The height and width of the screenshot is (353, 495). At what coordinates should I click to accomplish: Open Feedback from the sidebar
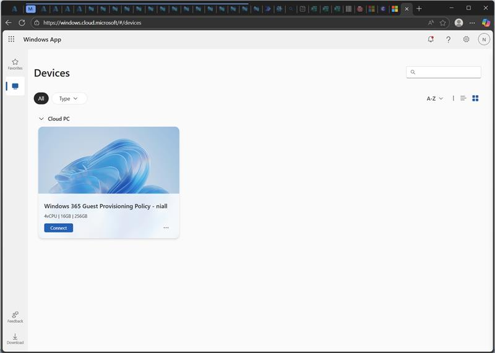coord(15,317)
